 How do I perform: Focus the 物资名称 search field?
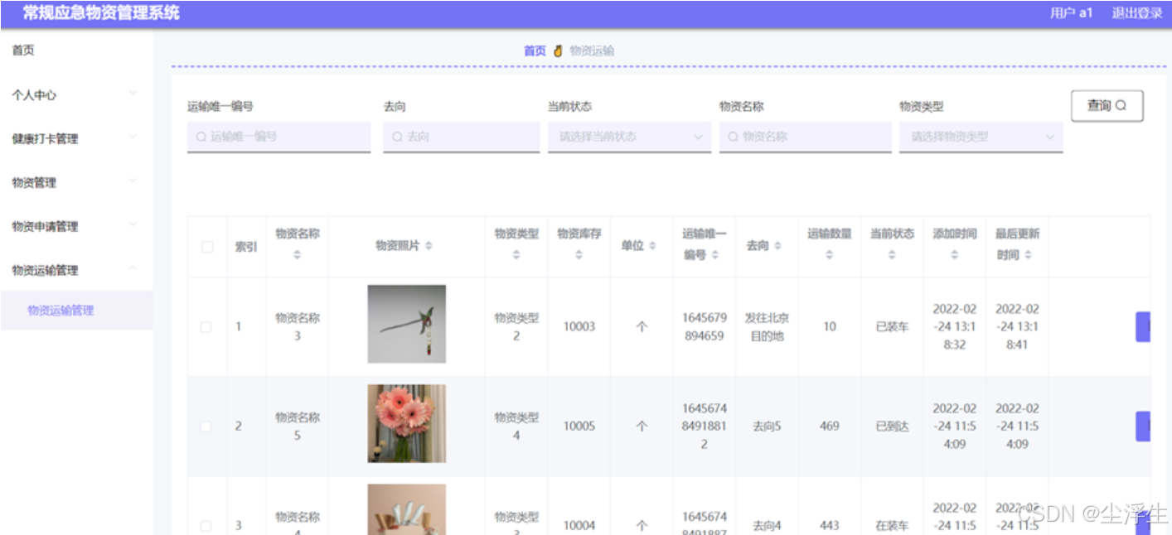click(805, 137)
